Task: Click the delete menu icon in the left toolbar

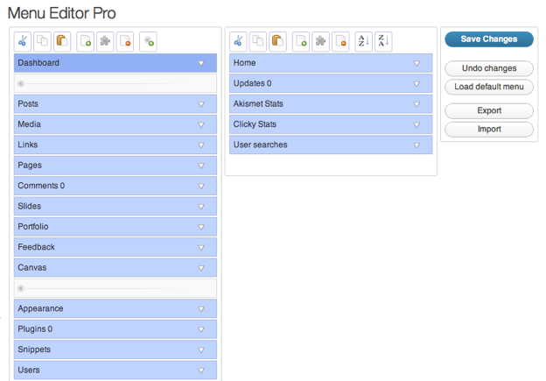Action: click(x=126, y=41)
